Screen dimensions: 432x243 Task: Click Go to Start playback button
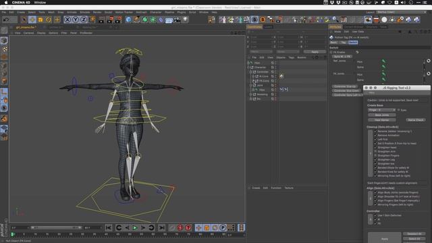[x=109, y=227]
